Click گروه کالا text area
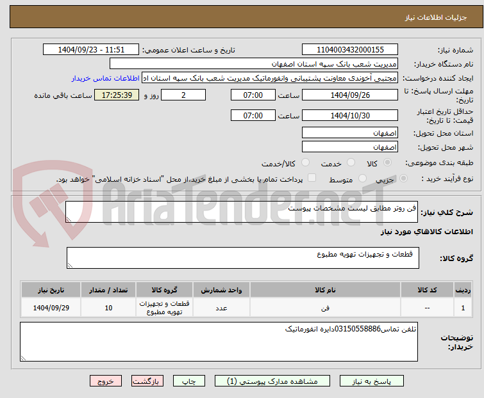The image size is (484, 398). pos(242,258)
